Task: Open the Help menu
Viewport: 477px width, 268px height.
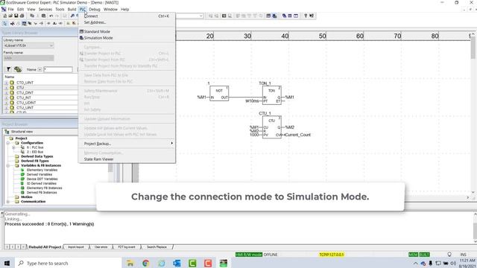Action: (125, 10)
